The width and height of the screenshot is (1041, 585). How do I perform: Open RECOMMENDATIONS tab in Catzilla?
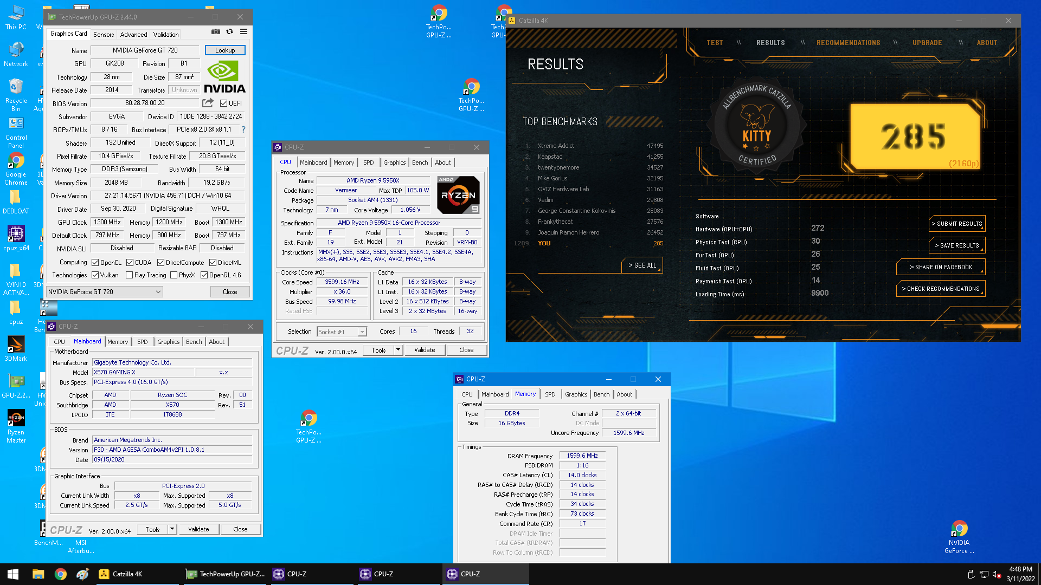tap(849, 43)
